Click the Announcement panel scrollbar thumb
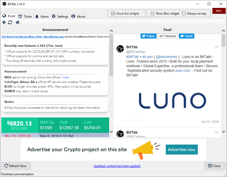 click(x=111, y=55)
